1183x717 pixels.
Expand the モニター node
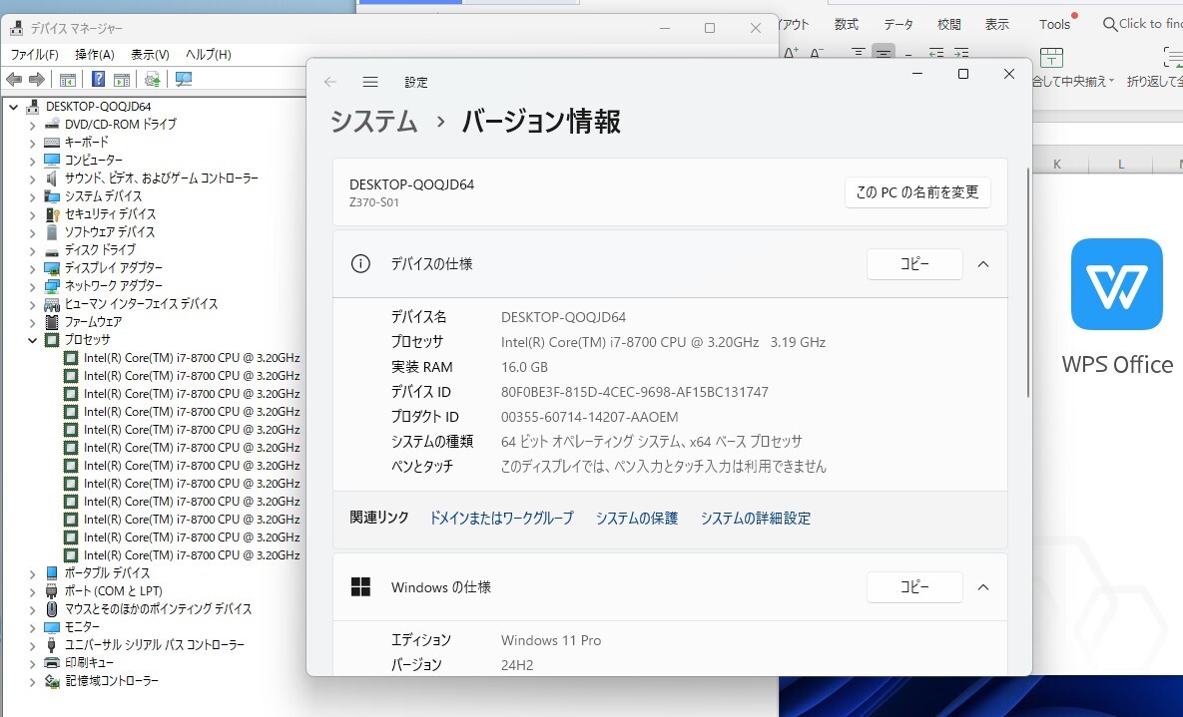32,627
